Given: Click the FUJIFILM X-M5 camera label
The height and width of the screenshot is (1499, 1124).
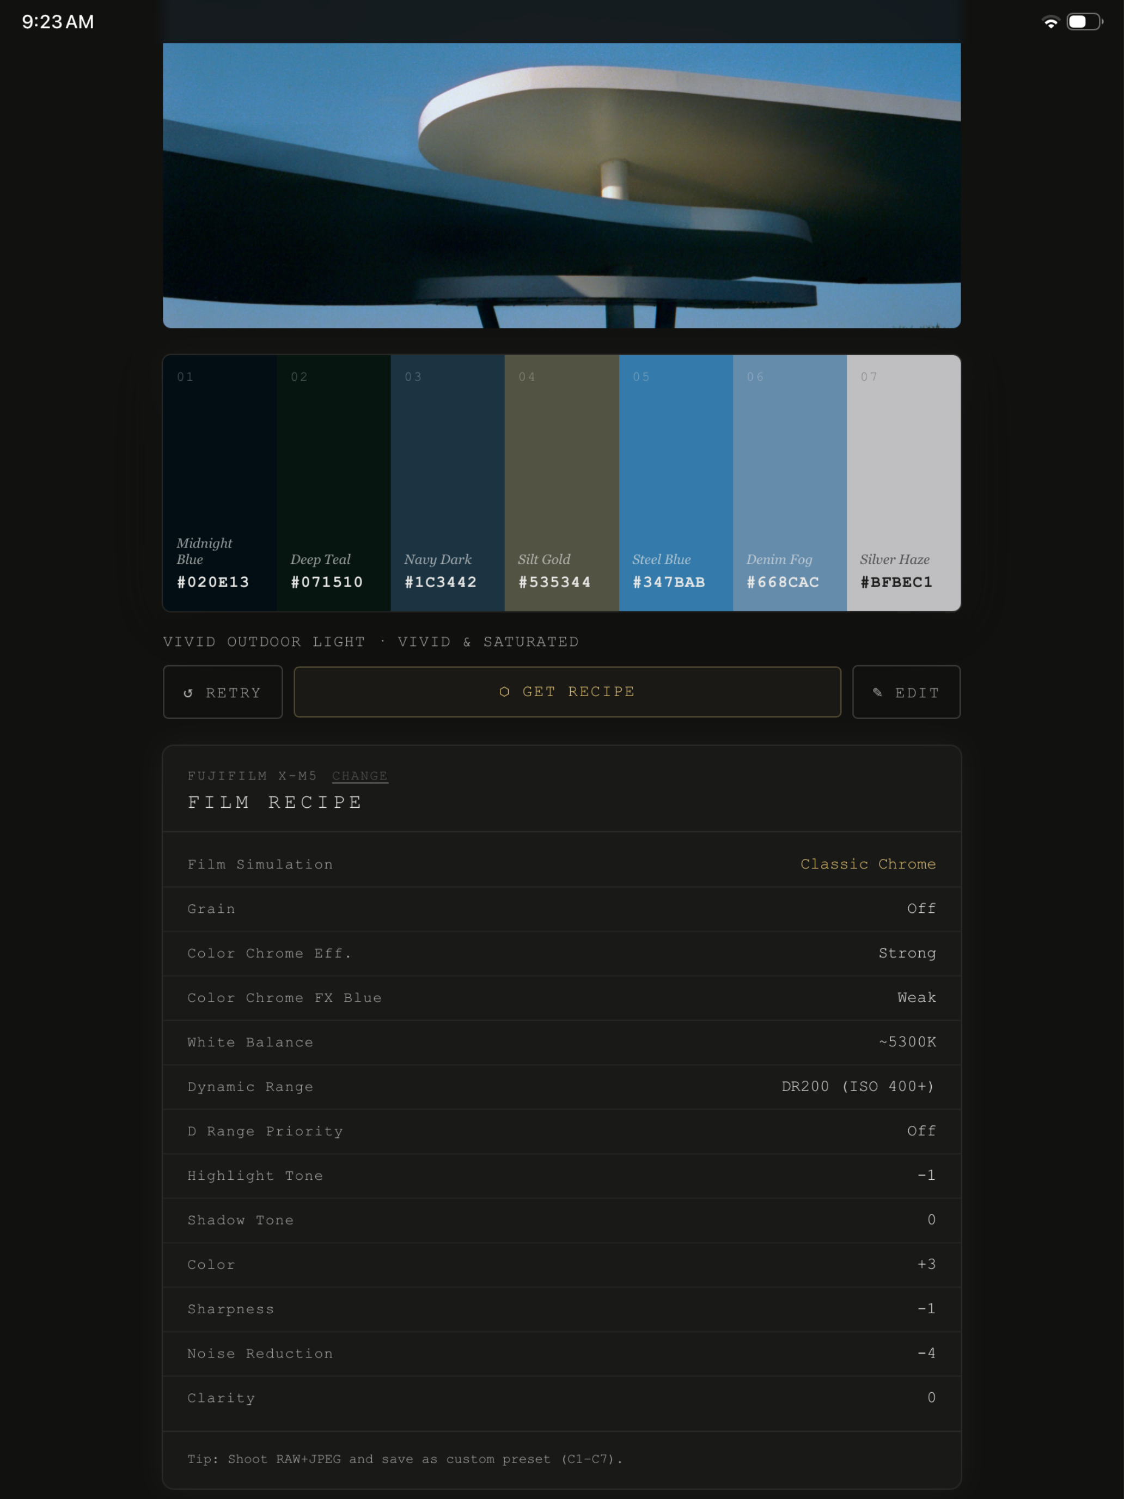Looking at the screenshot, I should tap(252, 775).
